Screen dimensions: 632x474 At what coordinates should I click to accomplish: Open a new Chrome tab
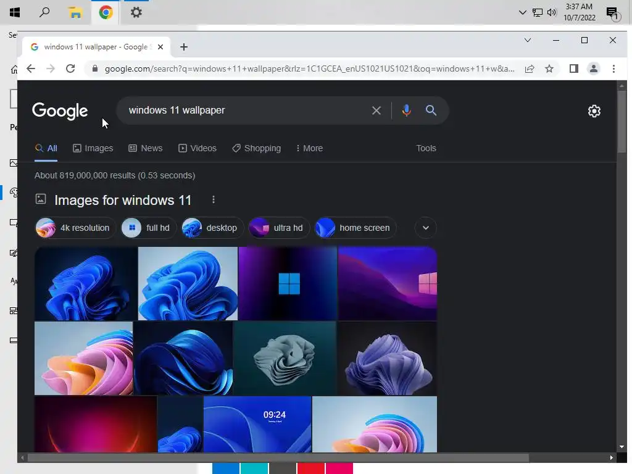point(184,47)
